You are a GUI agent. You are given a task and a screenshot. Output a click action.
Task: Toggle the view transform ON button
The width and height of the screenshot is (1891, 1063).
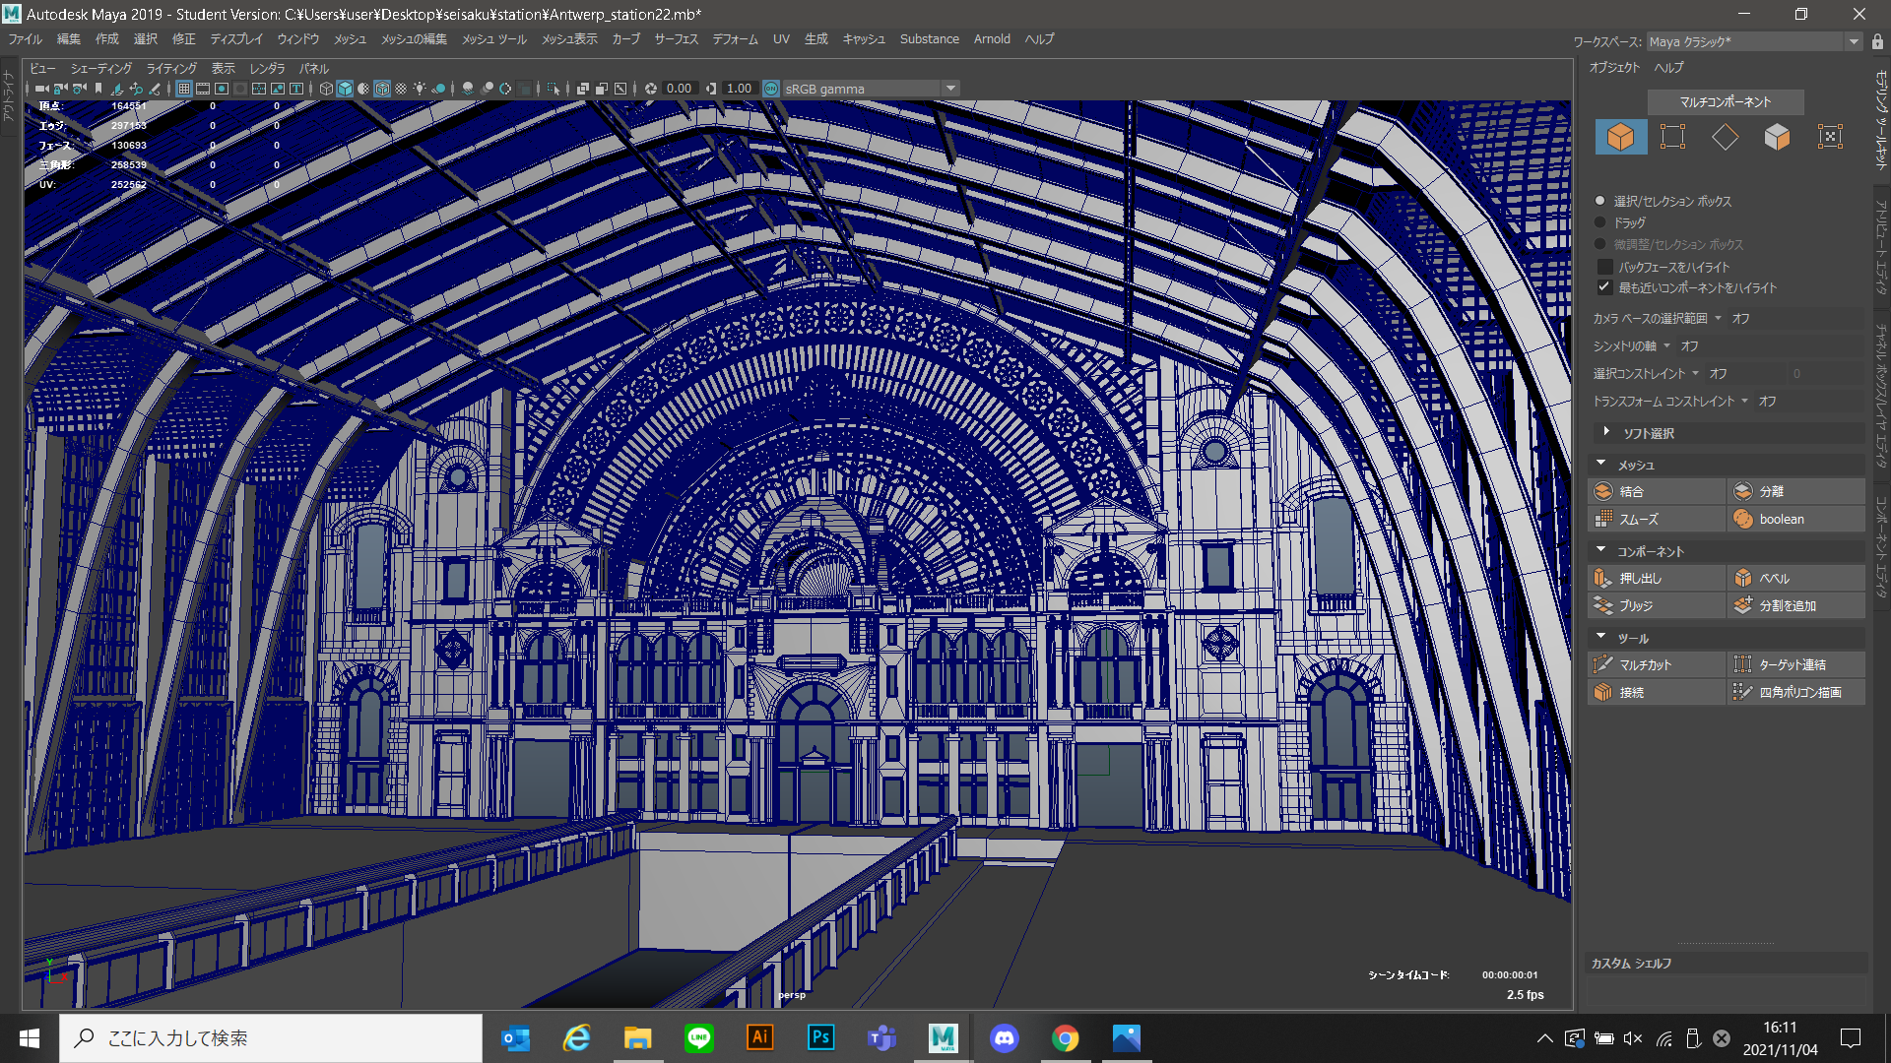coord(771,89)
